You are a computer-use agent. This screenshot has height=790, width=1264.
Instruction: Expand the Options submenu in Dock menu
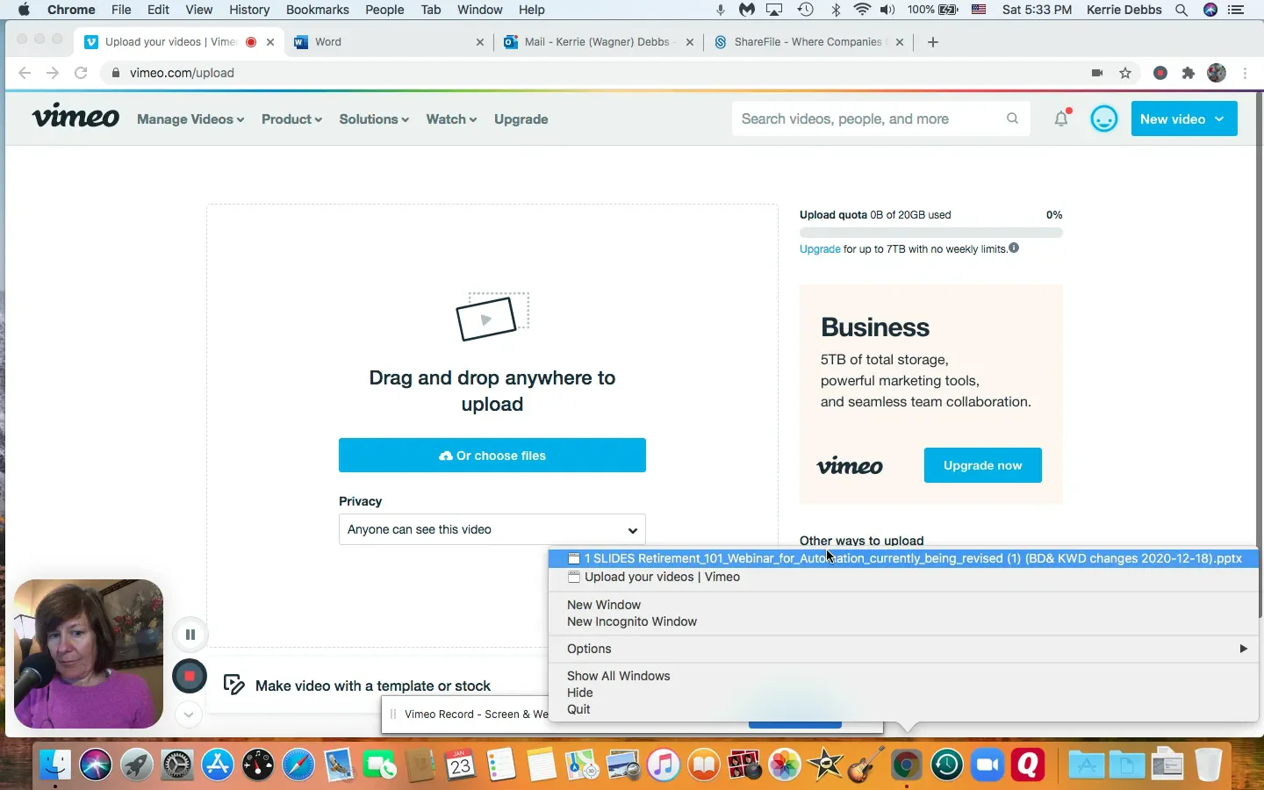click(904, 649)
